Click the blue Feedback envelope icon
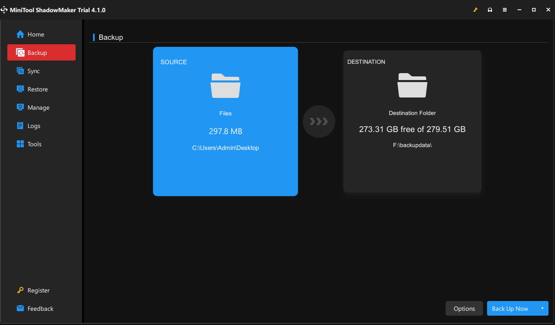The height and width of the screenshot is (325, 555). pos(20,308)
